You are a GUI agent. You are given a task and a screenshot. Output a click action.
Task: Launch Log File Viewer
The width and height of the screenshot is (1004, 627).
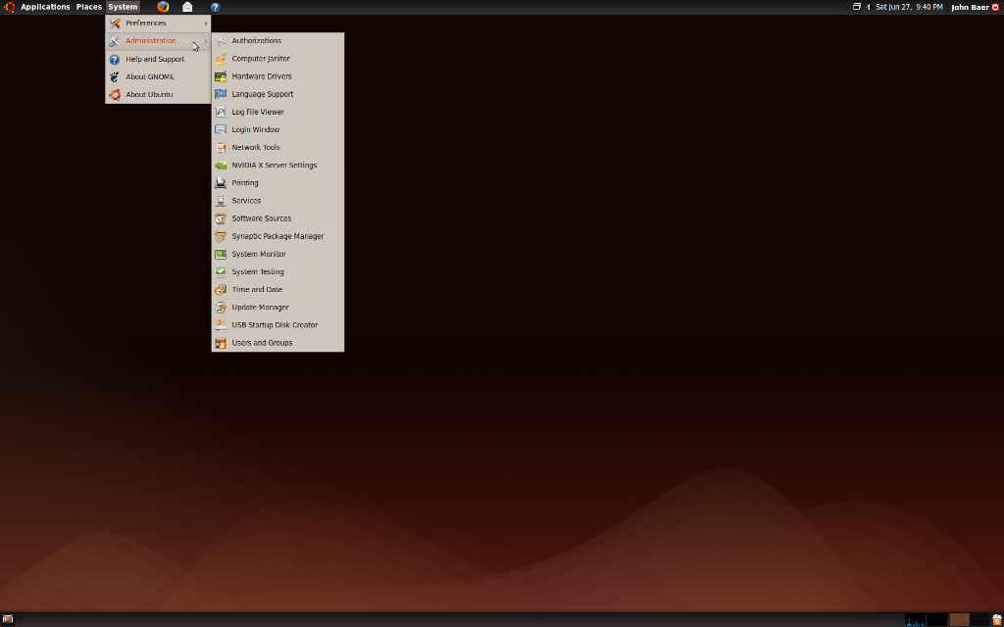(x=277, y=112)
